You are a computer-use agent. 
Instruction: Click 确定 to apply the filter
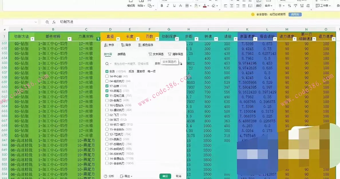[165, 176]
